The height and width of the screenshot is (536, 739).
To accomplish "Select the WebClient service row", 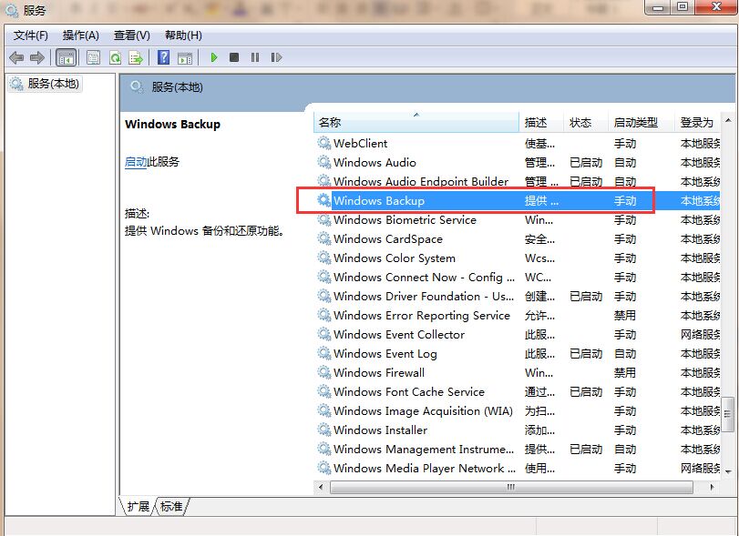I will tap(518, 144).
